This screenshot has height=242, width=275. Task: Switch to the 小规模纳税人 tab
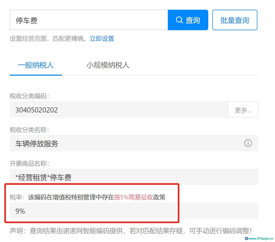click(x=108, y=65)
